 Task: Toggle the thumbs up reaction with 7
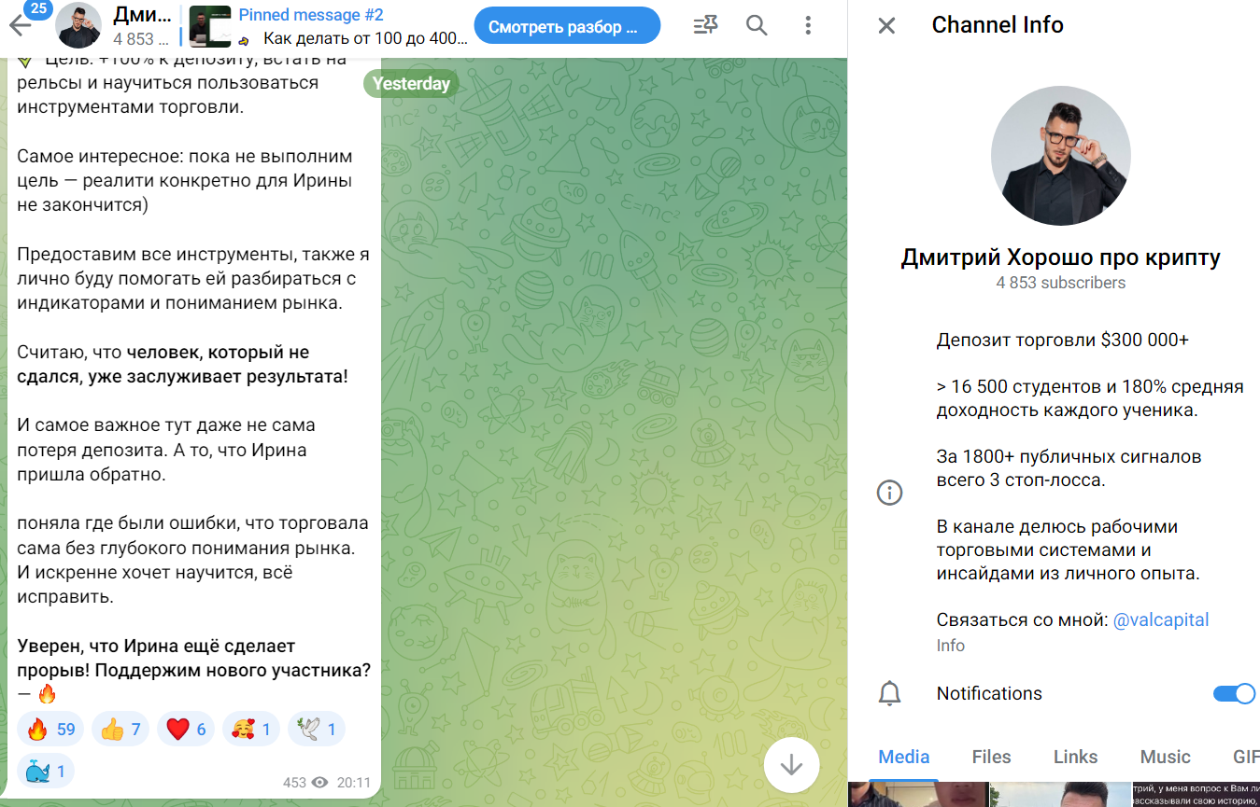point(120,729)
